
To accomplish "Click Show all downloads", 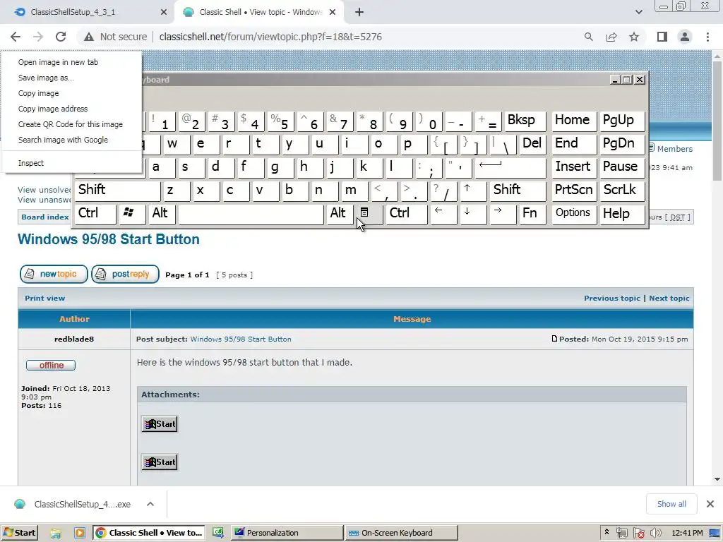I will click(671, 504).
